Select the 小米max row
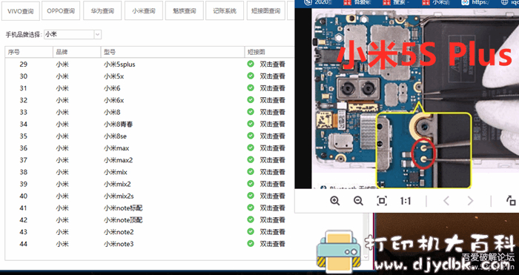This screenshot has height=275, width=519. pyautogui.click(x=150, y=148)
